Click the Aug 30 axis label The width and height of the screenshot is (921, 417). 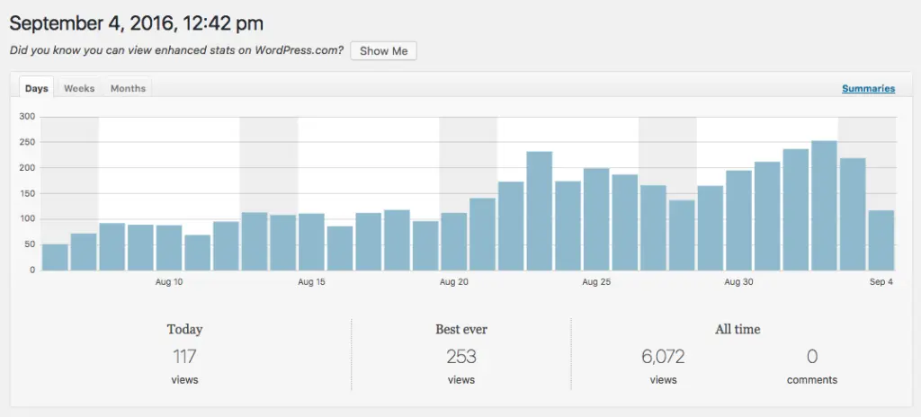coord(739,282)
